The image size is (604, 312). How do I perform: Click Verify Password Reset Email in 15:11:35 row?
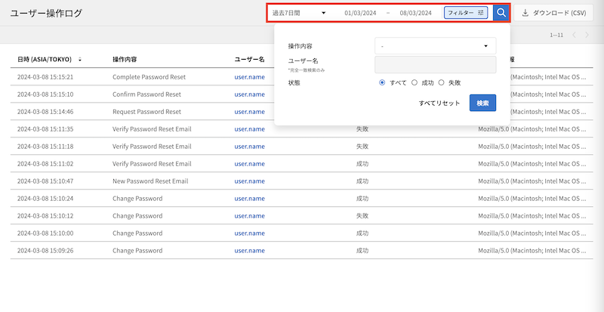tap(152, 129)
